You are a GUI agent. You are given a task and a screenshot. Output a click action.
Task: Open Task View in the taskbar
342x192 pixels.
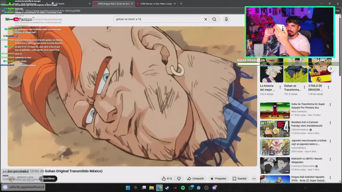(x=144, y=188)
